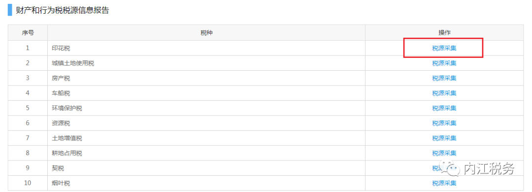The height and width of the screenshot is (192, 532).
Task: Select the 烟叶税 tax type cell
Action: (x=206, y=183)
